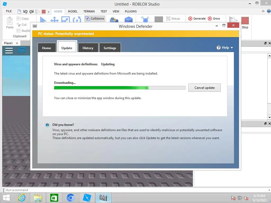Open the Terrain editor icon

click(114, 19)
